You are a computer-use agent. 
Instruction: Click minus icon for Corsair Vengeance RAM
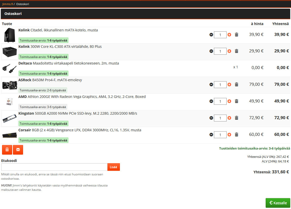click(x=211, y=135)
